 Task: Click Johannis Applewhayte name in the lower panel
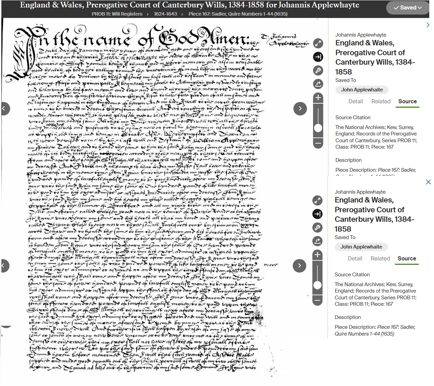coord(360,192)
